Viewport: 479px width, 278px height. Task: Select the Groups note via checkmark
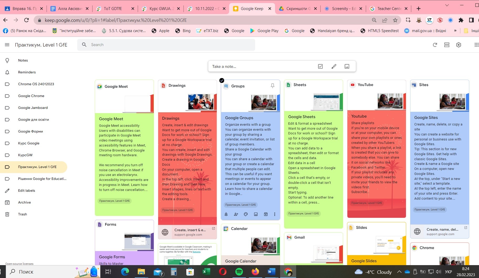point(222,80)
